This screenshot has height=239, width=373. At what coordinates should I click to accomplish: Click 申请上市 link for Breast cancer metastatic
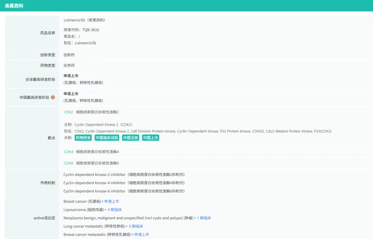pyautogui.click(x=142, y=235)
